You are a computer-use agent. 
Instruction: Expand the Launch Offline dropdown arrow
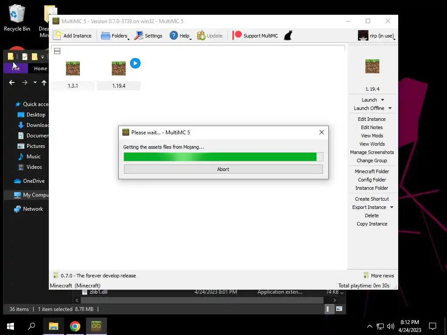point(390,108)
